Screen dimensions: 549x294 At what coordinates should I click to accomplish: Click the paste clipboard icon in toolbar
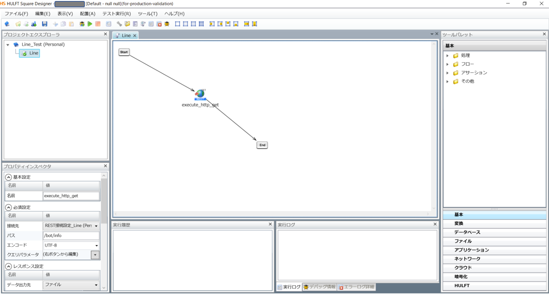(x=72, y=24)
